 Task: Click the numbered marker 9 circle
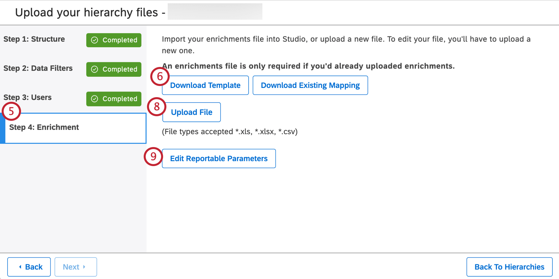point(153,157)
